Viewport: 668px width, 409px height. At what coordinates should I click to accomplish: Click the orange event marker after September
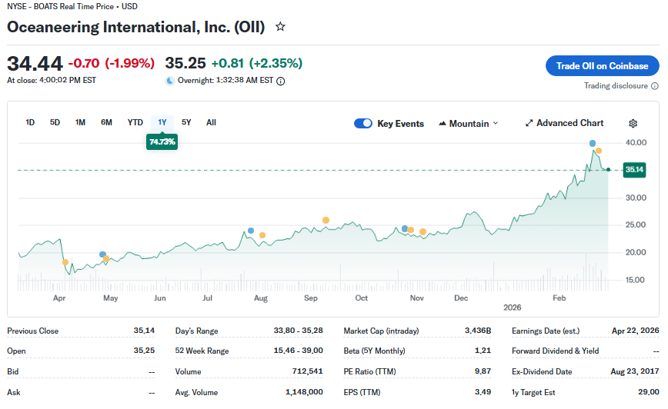pyautogui.click(x=326, y=220)
